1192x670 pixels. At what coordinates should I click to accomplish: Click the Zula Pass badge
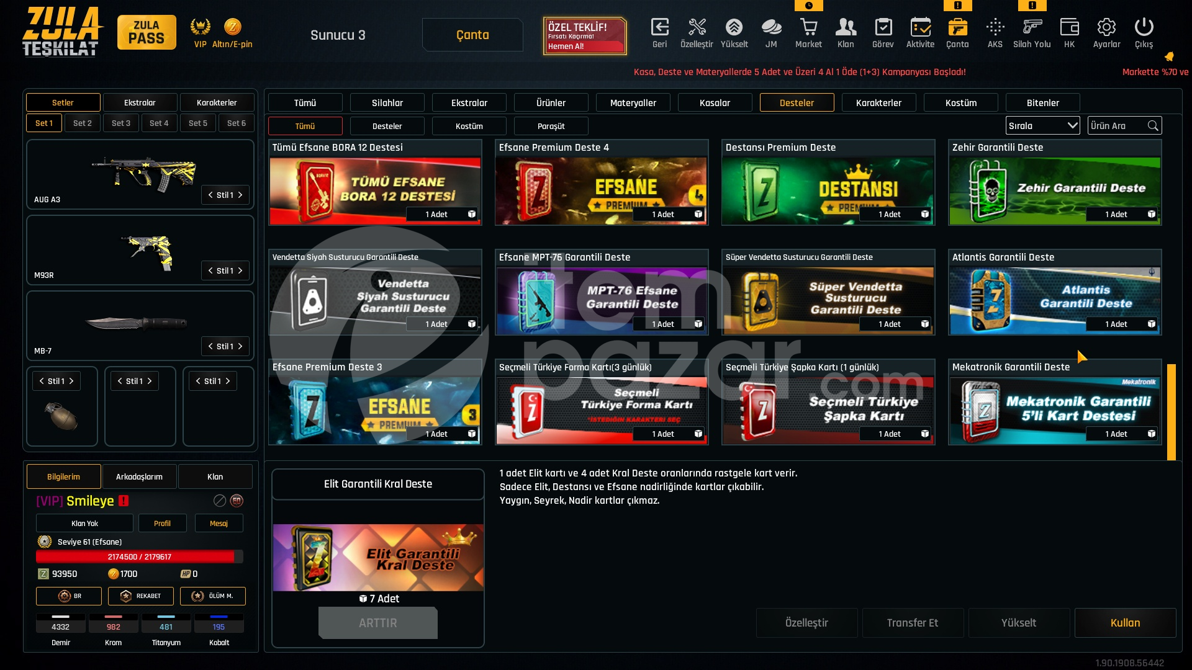(x=147, y=32)
